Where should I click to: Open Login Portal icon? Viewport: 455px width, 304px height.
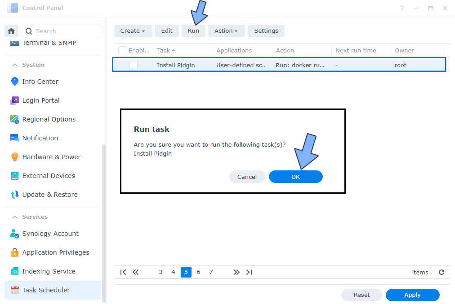pos(14,100)
